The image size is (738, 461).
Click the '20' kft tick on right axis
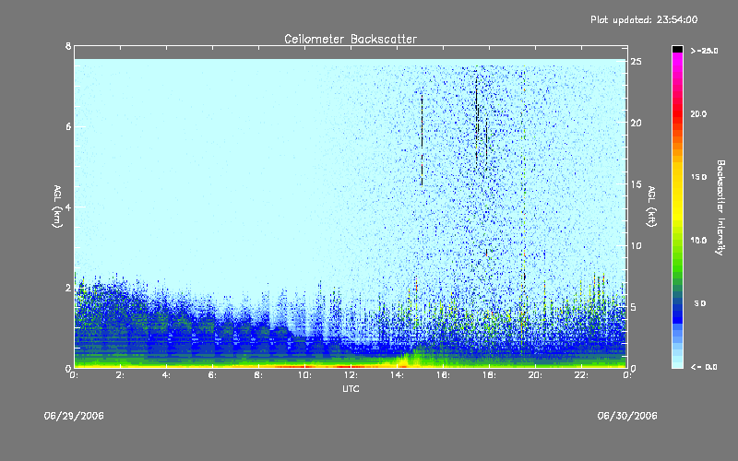[x=637, y=123]
